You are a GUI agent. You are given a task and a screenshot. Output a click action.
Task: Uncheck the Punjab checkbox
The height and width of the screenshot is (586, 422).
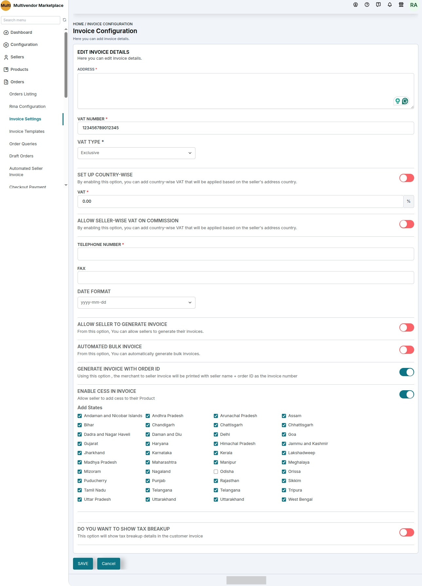pyautogui.click(x=148, y=481)
